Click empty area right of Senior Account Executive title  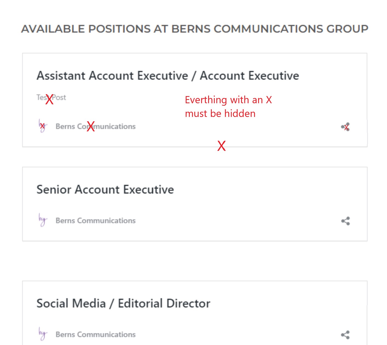coord(260,189)
